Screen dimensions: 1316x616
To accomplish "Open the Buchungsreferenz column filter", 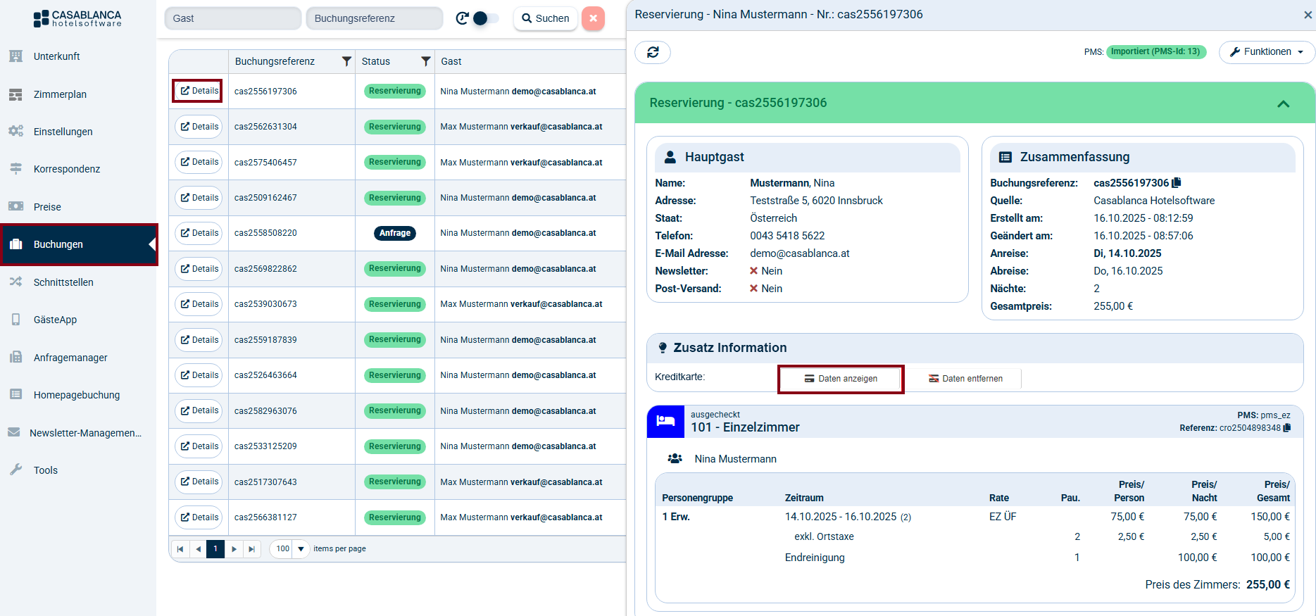I will point(346,61).
